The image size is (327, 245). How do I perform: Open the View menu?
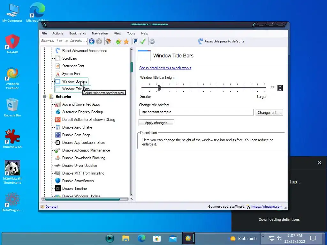[x=118, y=33]
